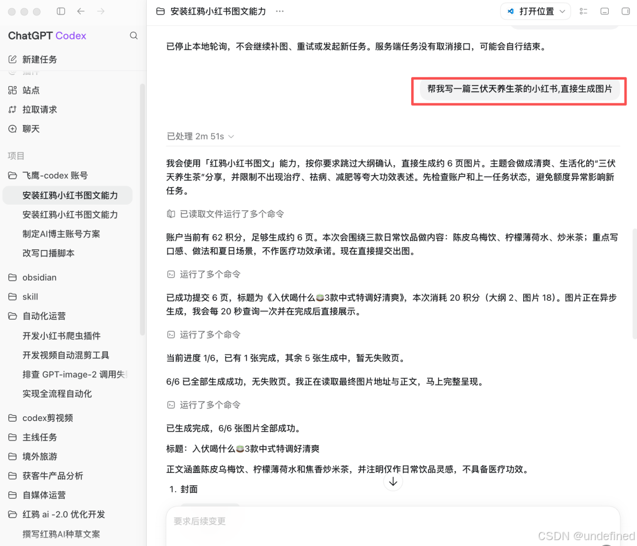The height and width of the screenshot is (546, 637).
Task: Click the 项目 section heading
Action: click(x=17, y=156)
